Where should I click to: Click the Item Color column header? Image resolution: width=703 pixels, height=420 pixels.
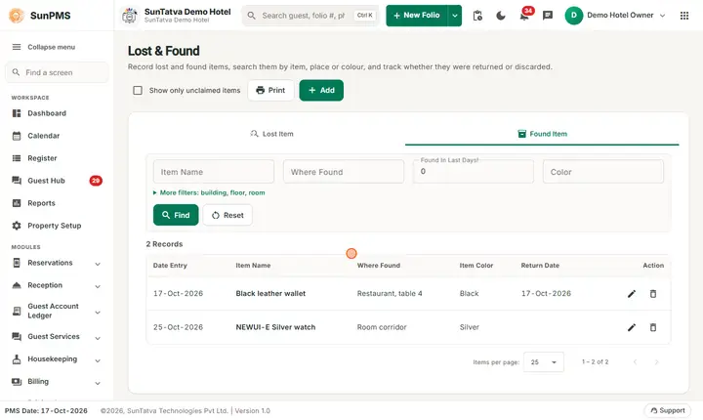coord(476,266)
